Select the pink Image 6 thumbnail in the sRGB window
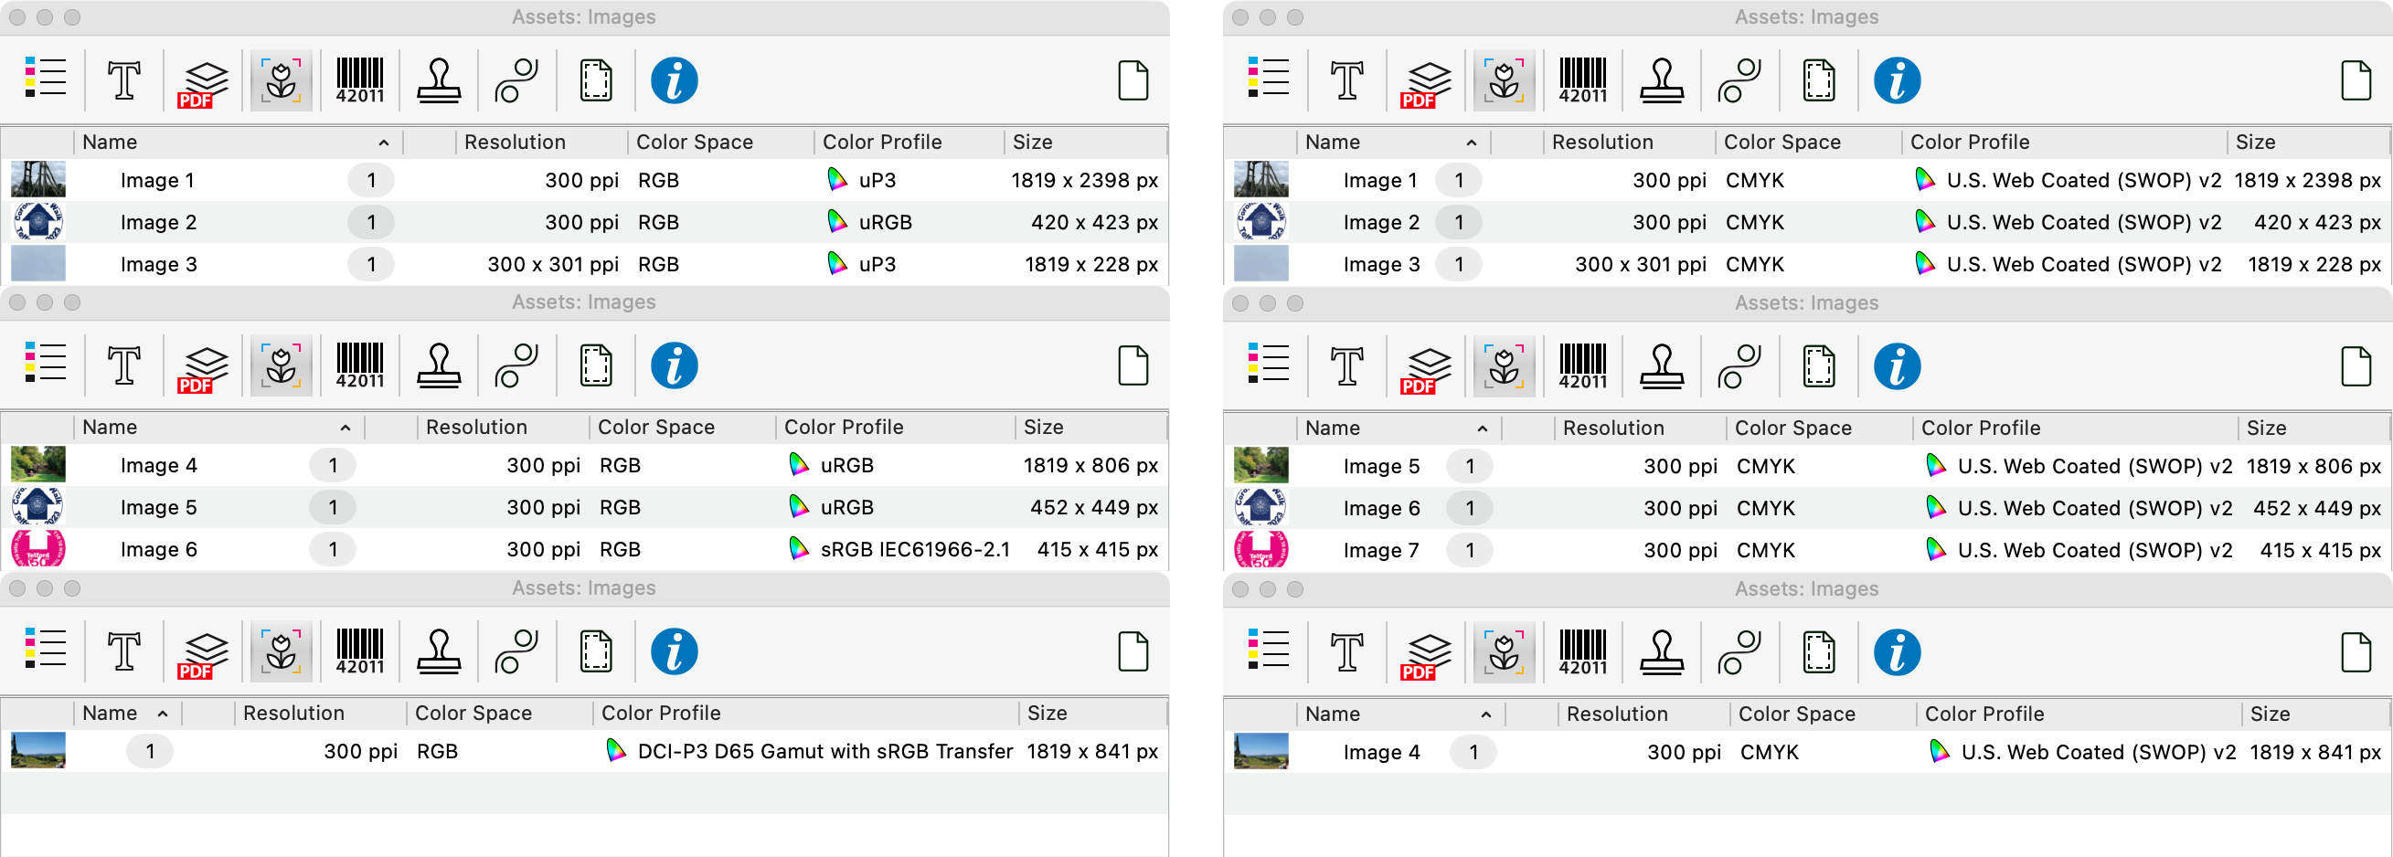This screenshot has height=857, width=2393. click(x=38, y=549)
